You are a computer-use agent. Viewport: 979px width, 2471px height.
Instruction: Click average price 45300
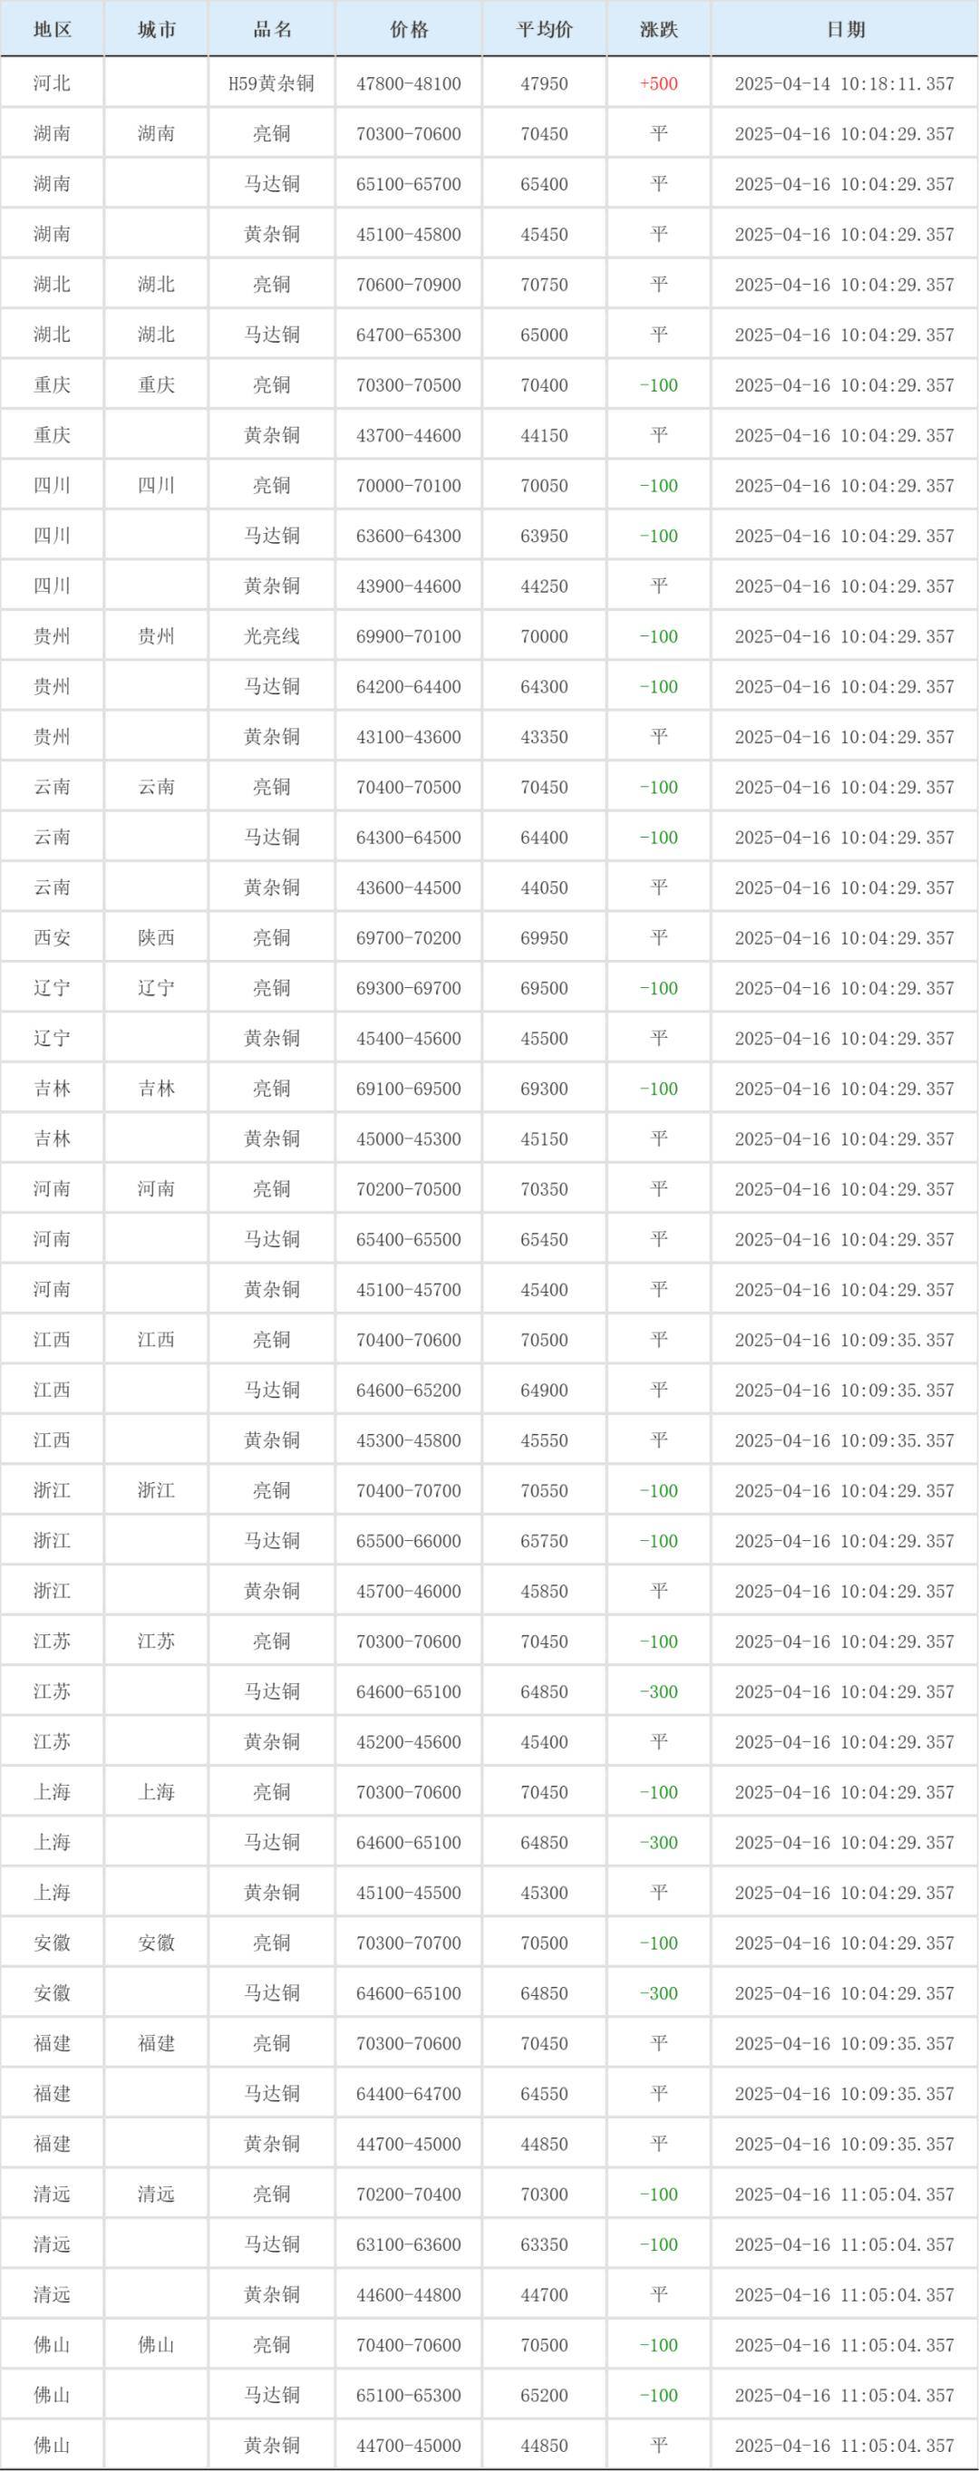(545, 1893)
